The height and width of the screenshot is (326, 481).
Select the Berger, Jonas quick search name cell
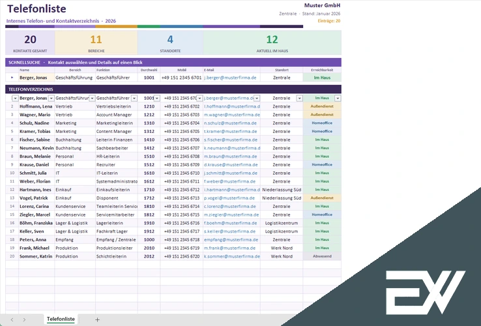[x=36, y=78]
